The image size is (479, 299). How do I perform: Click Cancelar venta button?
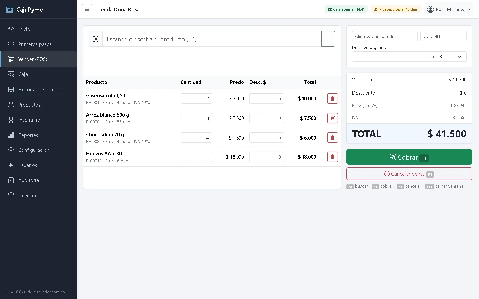click(409, 174)
